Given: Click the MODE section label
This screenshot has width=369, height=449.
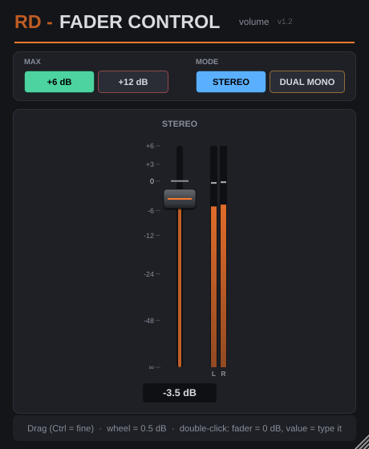Looking at the screenshot, I should pyautogui.click(x=207, y=62).
